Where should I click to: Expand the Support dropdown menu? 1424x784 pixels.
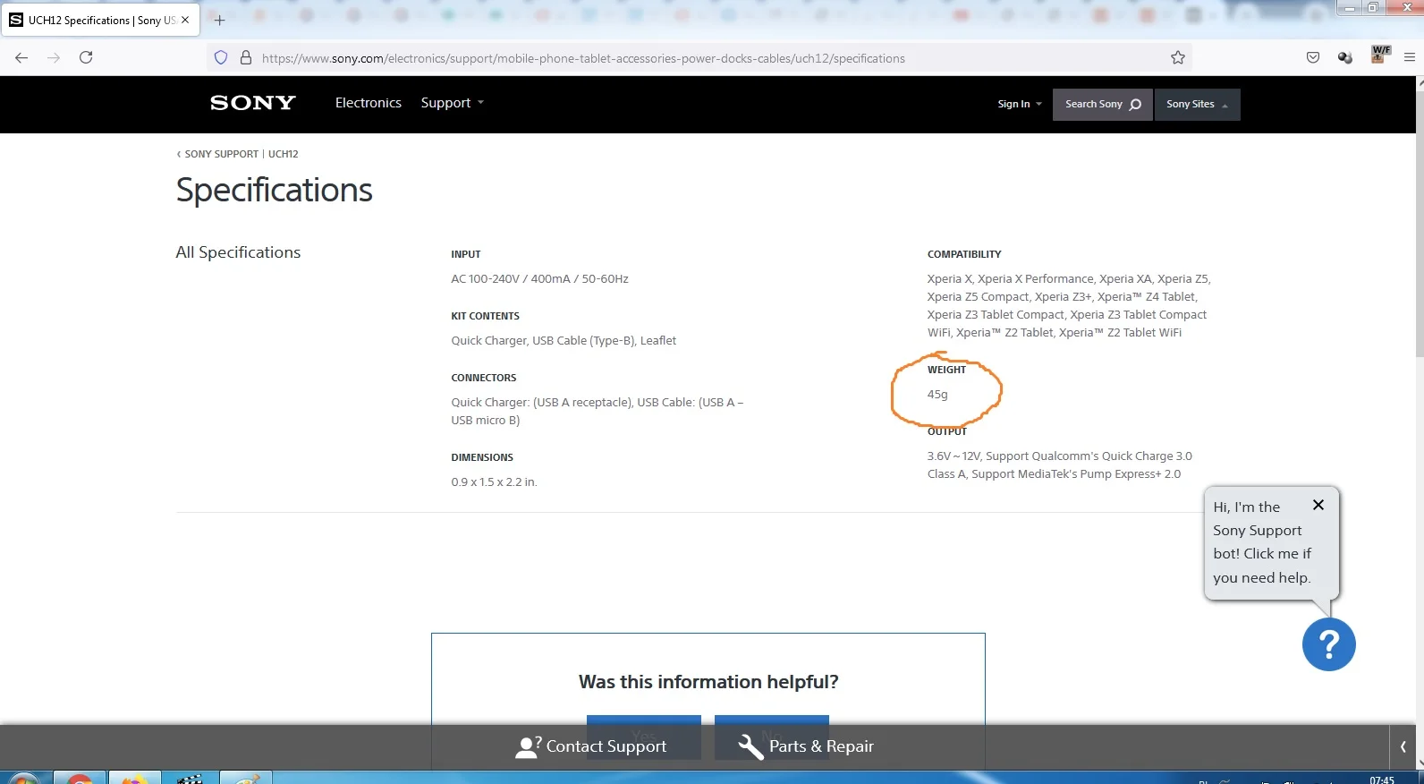pos(453,103)
